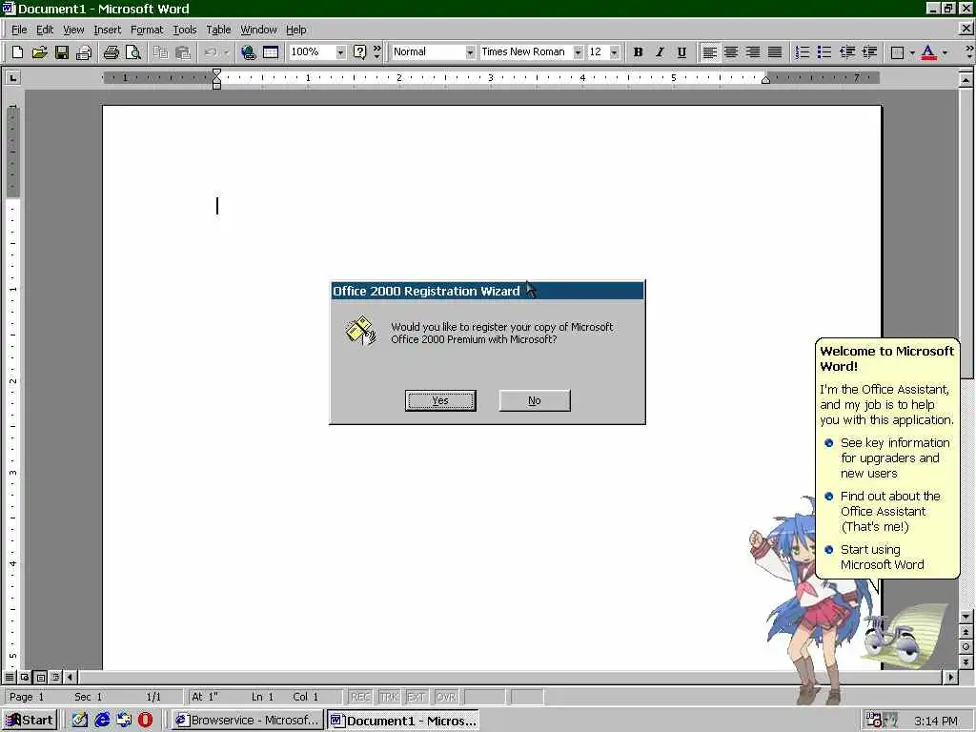Click the Outside Border icon
Screen dimensions: 976x732
click(x=897, y=52)
